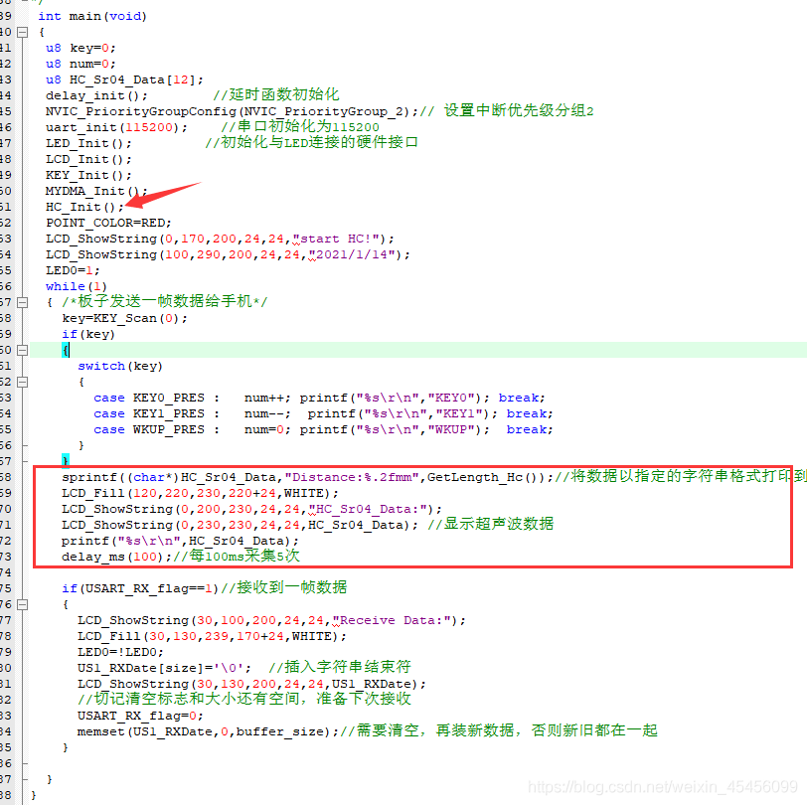This screenshot has width=807, height=805.
Task: Click the 'LCD_Fill(30,130,239,170+24,WHITE);' line
Action: pyautogui.click(x=212, y=637)
